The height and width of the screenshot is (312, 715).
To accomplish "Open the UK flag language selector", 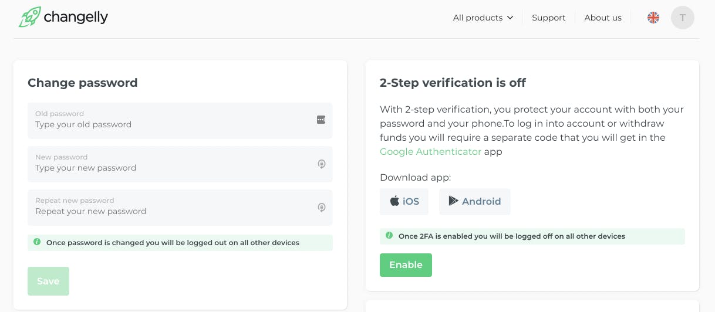I will 653,18.
